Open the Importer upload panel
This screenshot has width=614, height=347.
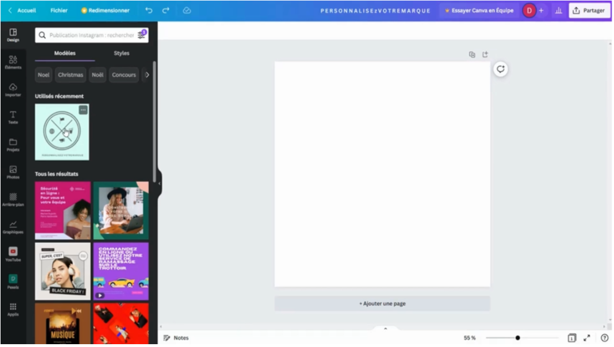click(12, 89)
